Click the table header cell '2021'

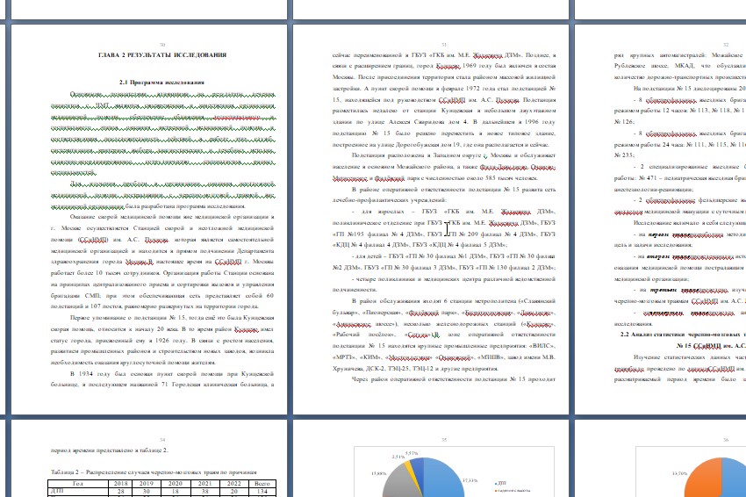pos(205,483)
